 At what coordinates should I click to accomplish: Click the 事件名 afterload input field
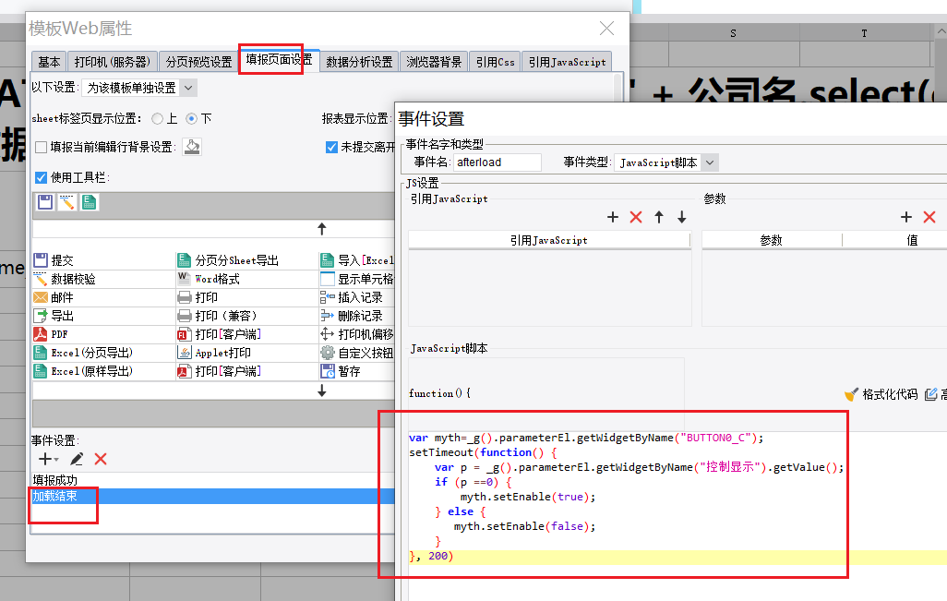[497, 162]
